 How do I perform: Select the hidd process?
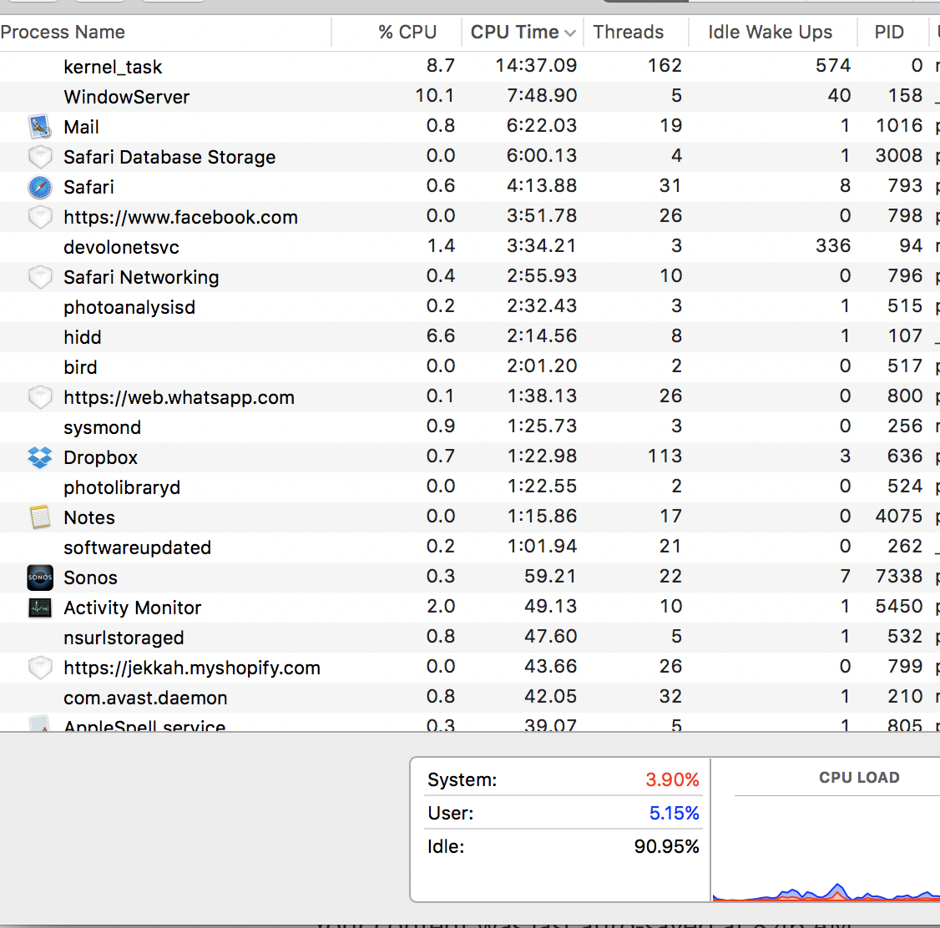(x=82, y=337)
